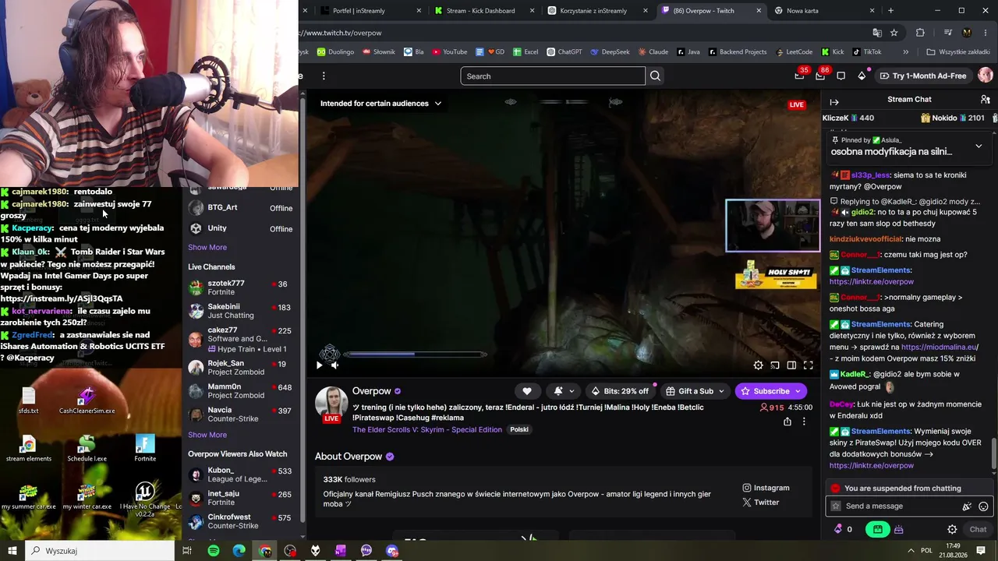
Task: Open the emote picker smiley icon
Action: [x=983, y=506]
